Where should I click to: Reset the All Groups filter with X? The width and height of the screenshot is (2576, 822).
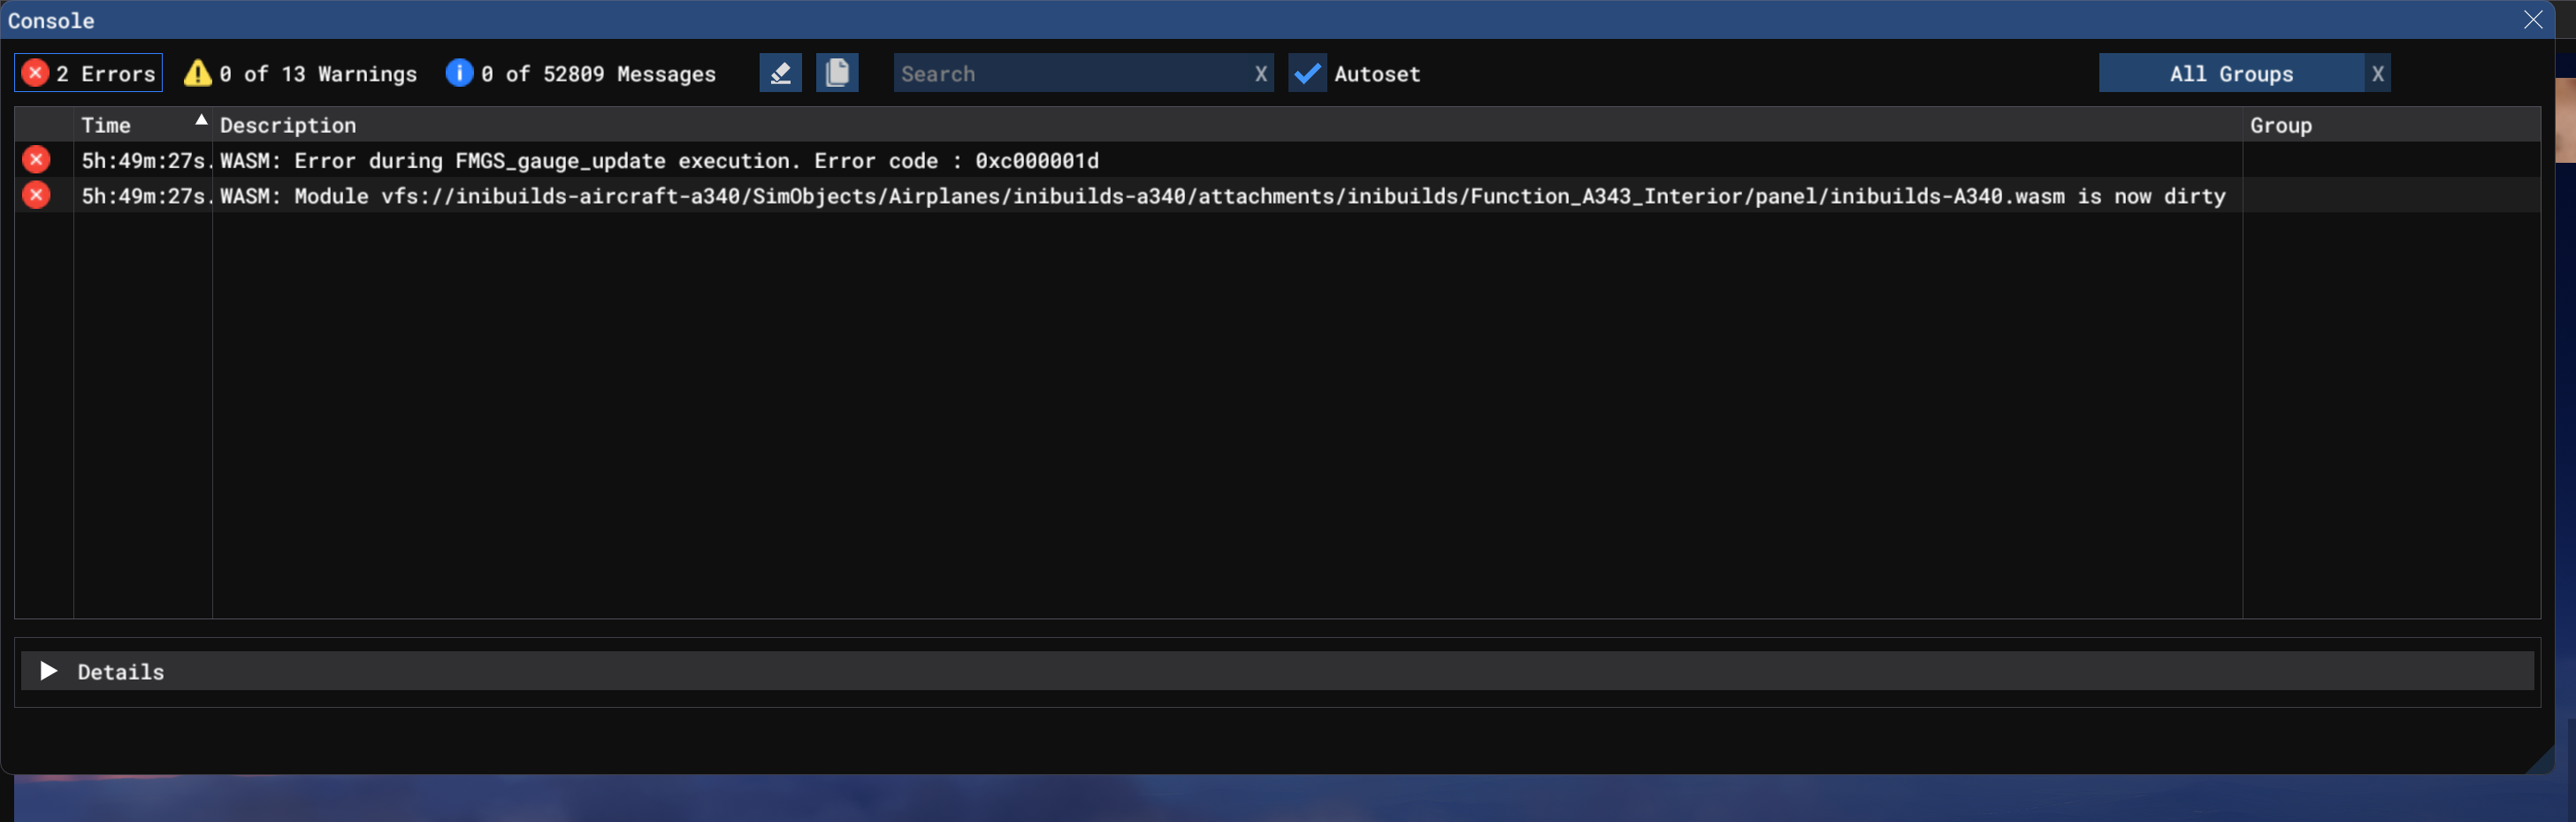(x=2377, y=74)
